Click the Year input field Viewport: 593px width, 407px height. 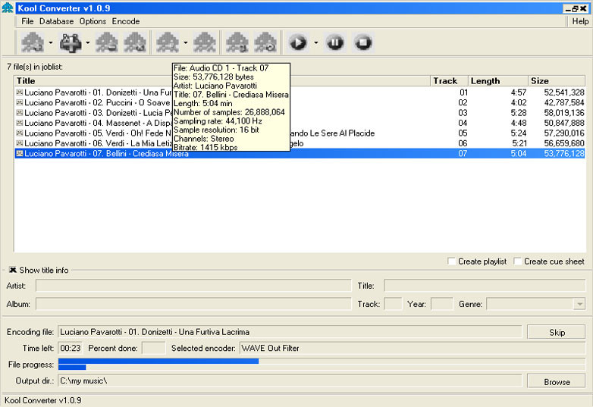point(442,304)
